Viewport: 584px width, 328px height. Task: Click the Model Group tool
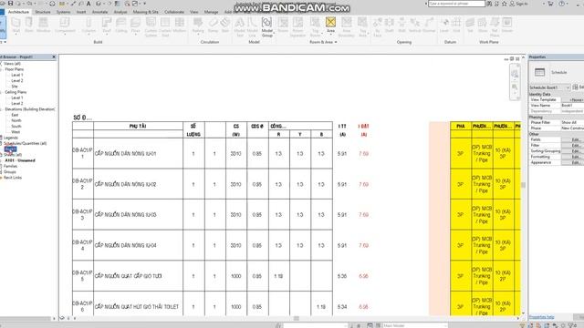[267, 26]
